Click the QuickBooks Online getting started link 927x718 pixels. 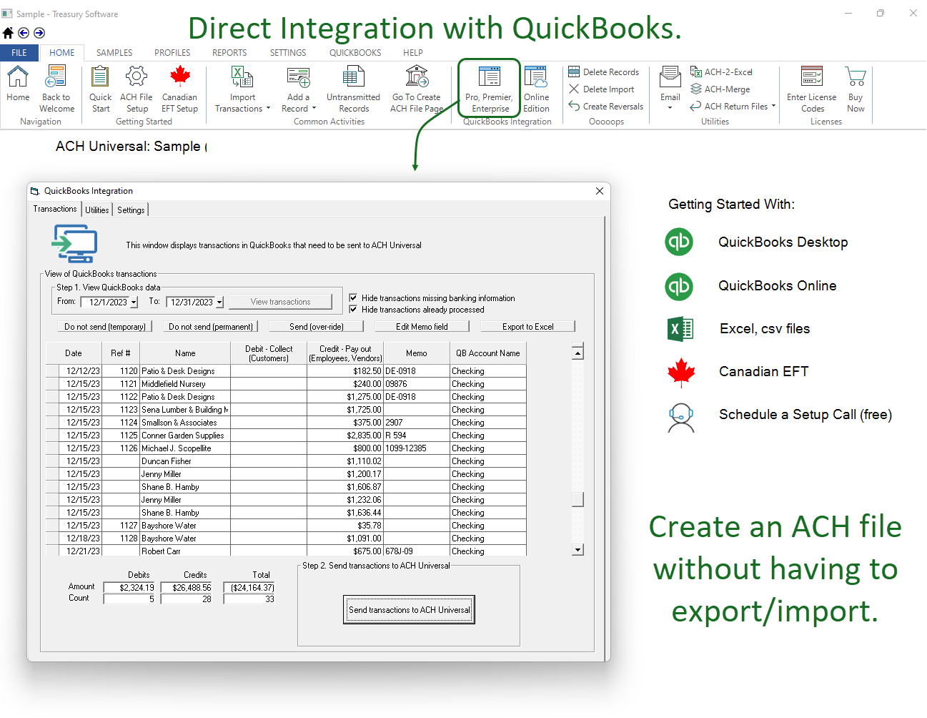click(778, 286)
